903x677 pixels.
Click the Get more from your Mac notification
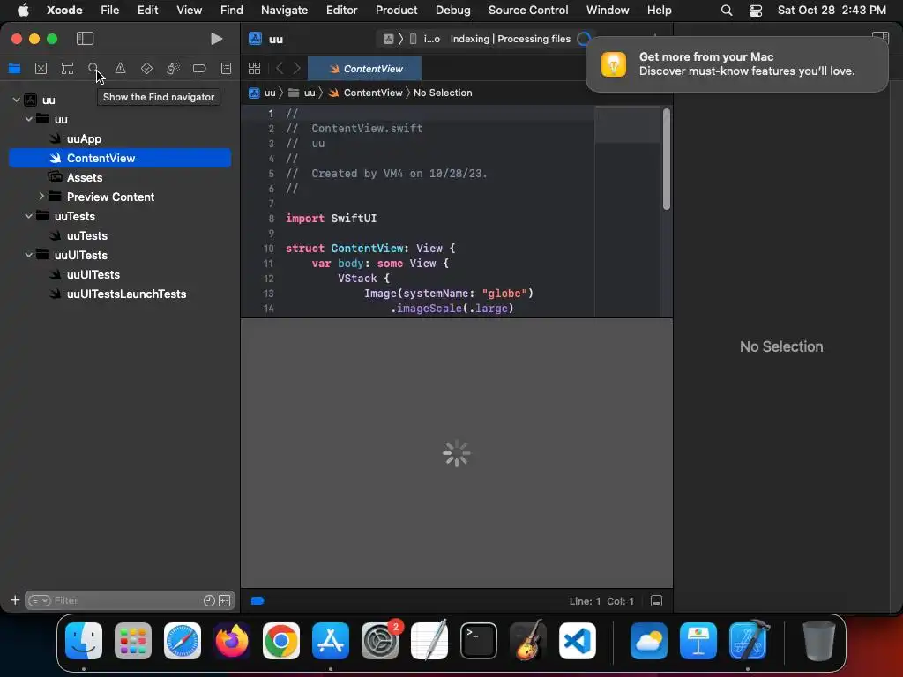click(736, 63)
